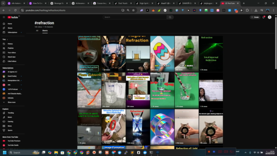Open the browser downloads icon
The width and height of the screenshot is (277, 156).
[x=256, y=10]
